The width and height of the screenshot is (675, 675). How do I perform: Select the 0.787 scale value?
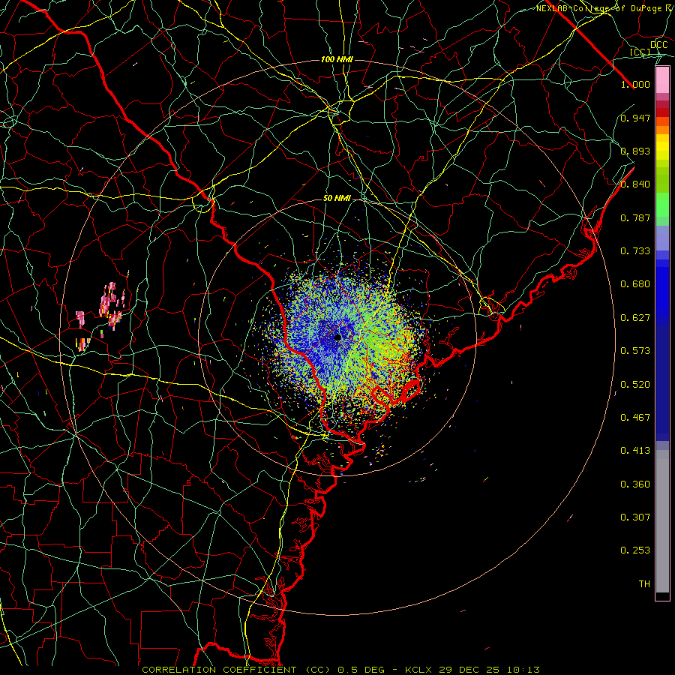click(635, 217)
